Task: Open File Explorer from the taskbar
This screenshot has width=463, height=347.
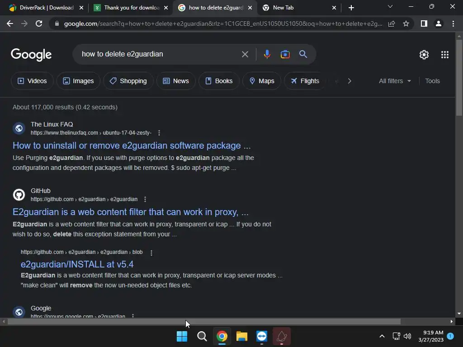Action: pos(242,336)
